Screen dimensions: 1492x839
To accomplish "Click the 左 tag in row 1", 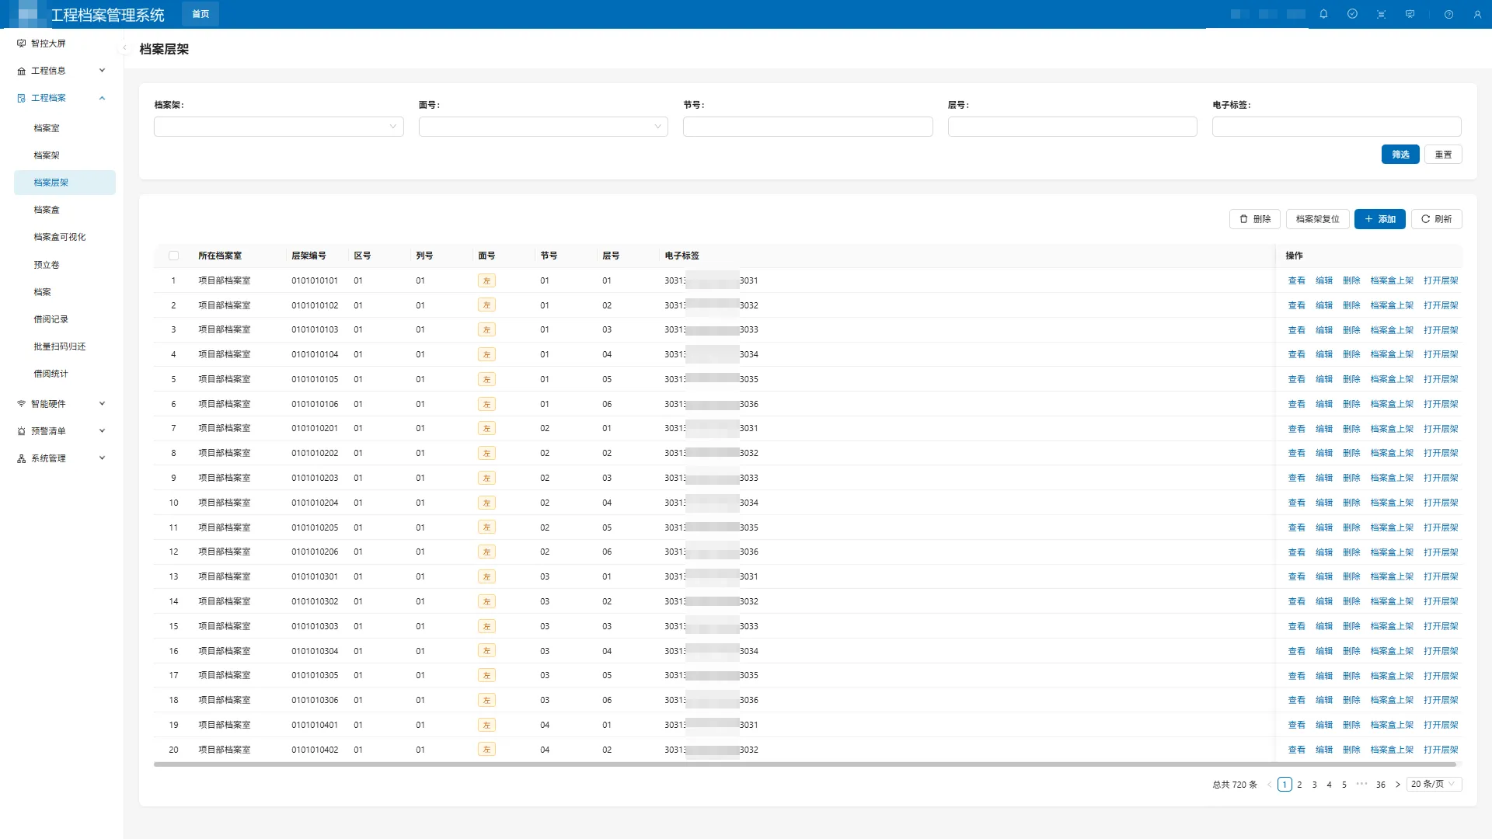I will coord(486,280).
